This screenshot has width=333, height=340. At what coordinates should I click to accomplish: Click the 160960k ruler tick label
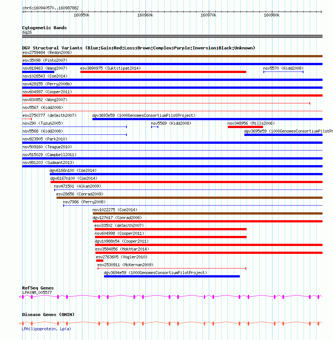coord(145,15)
